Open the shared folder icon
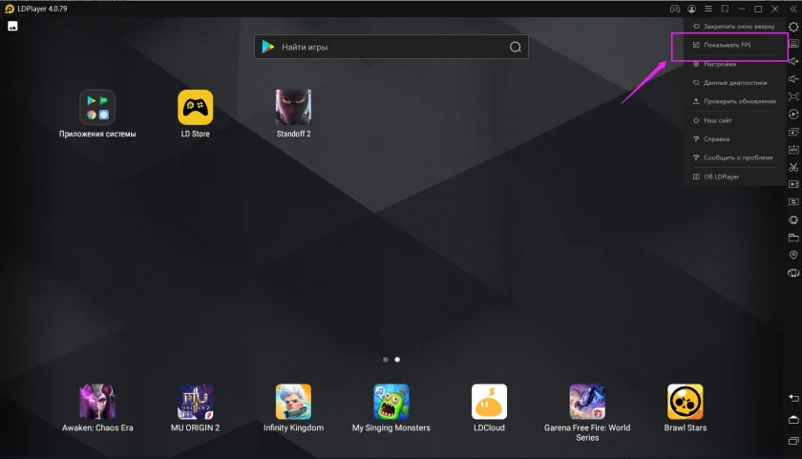Viewport: 802px width, 459px height. [793, 238]
